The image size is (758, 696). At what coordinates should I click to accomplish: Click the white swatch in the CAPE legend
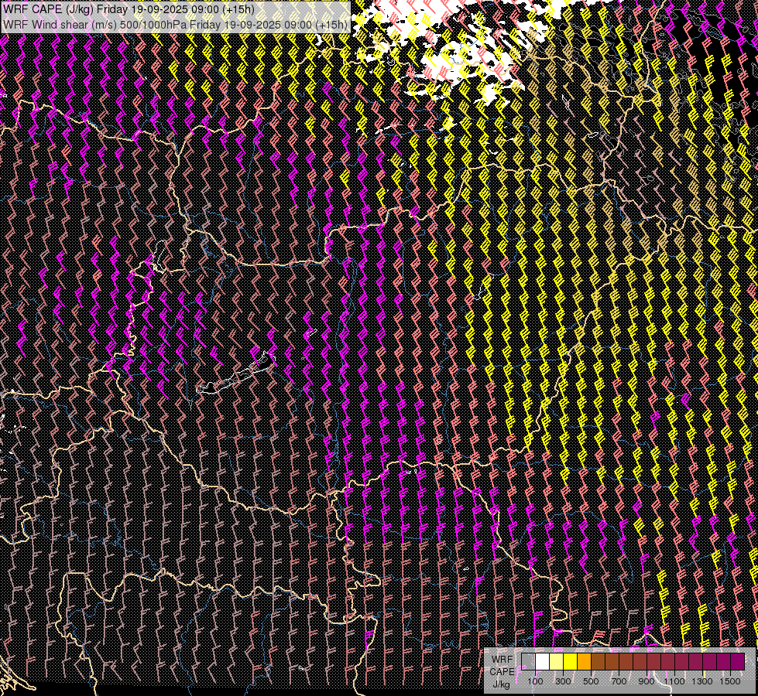tap(542, 662)
